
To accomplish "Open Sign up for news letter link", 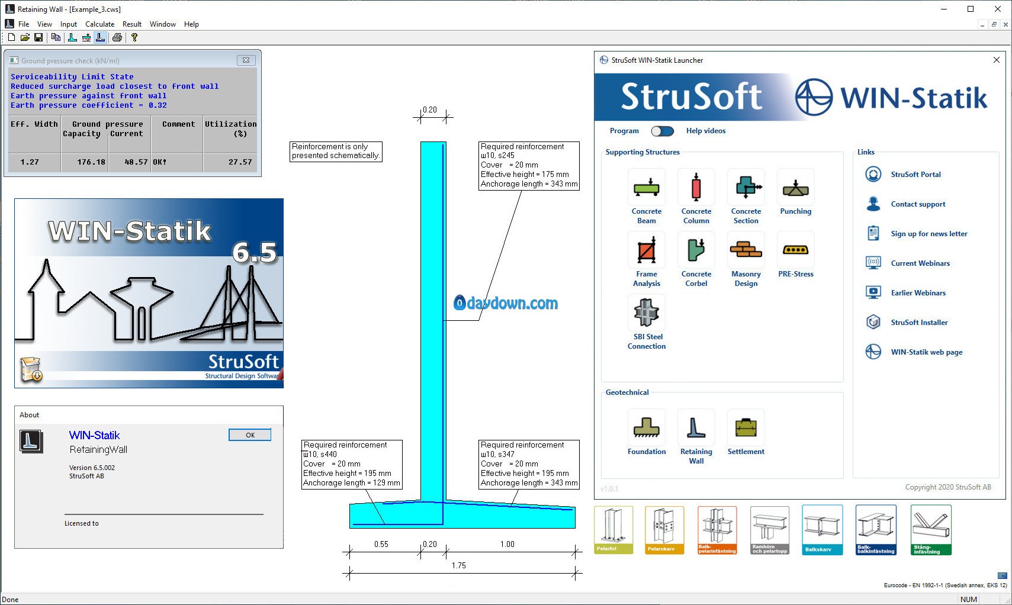I will (x=929, y=234).
